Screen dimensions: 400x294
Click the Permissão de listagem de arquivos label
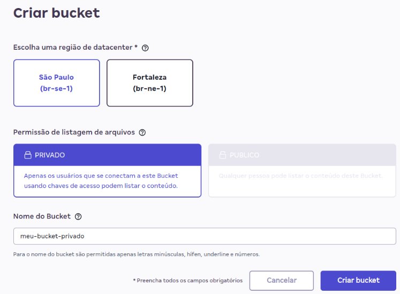pyautogui.click(x=74, y=132)
